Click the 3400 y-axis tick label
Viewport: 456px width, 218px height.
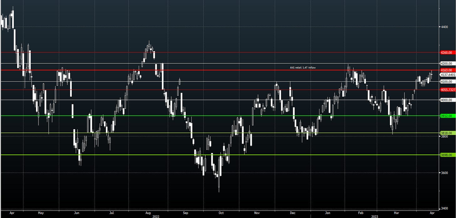[445, 208]
